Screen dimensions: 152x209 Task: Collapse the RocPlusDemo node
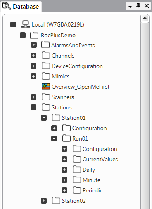click(x=23, y=35)
